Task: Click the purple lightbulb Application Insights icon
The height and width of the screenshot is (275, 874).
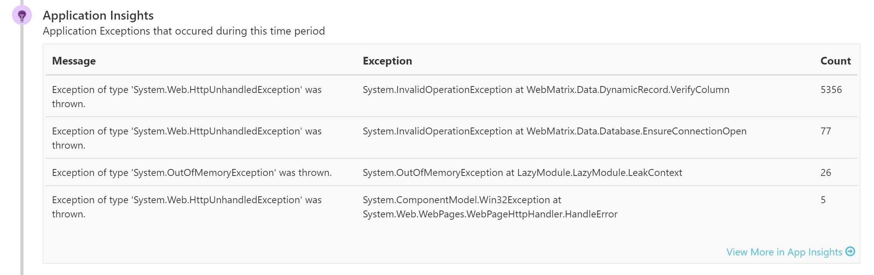Action: tap(22, 15)
